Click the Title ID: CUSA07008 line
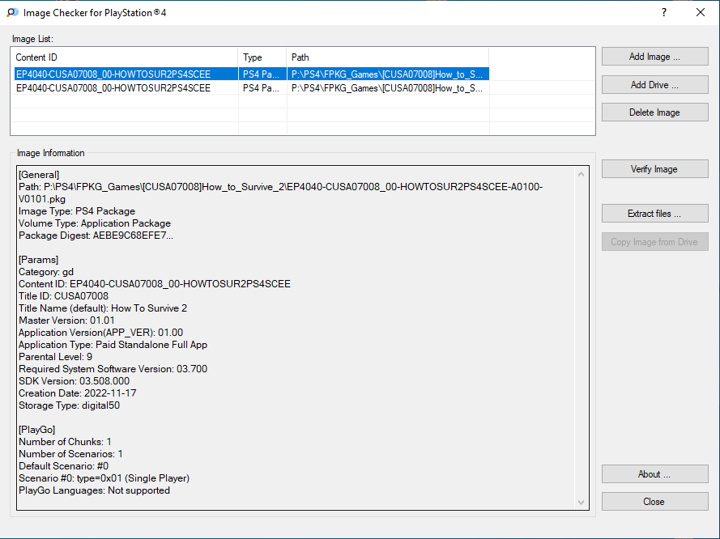The width and height of the screenshot is (720, 539). pyautogui.click(x=63, y=296)
